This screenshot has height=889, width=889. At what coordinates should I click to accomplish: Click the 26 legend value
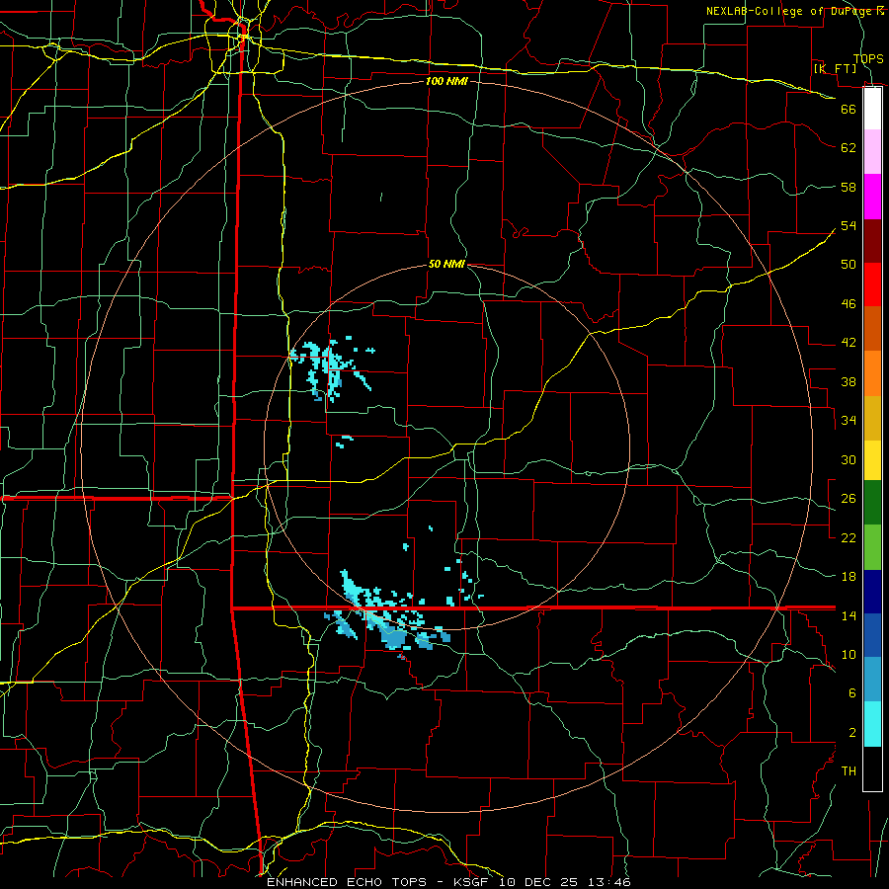(849, 499)
